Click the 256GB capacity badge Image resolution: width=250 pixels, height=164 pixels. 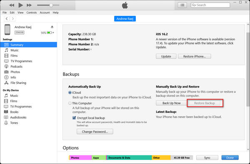(19, 32)
